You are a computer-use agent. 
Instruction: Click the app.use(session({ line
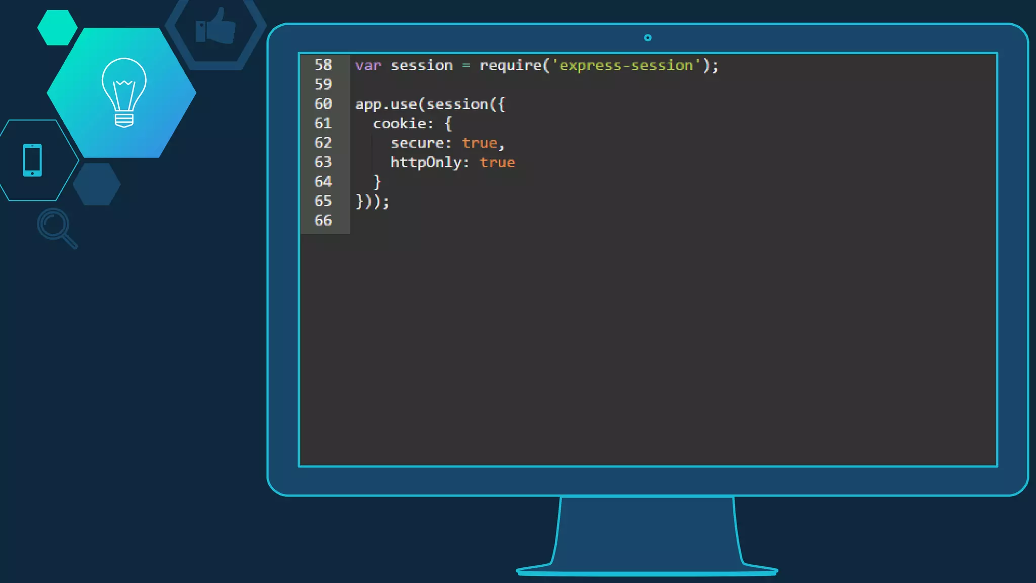coord(430,105)
